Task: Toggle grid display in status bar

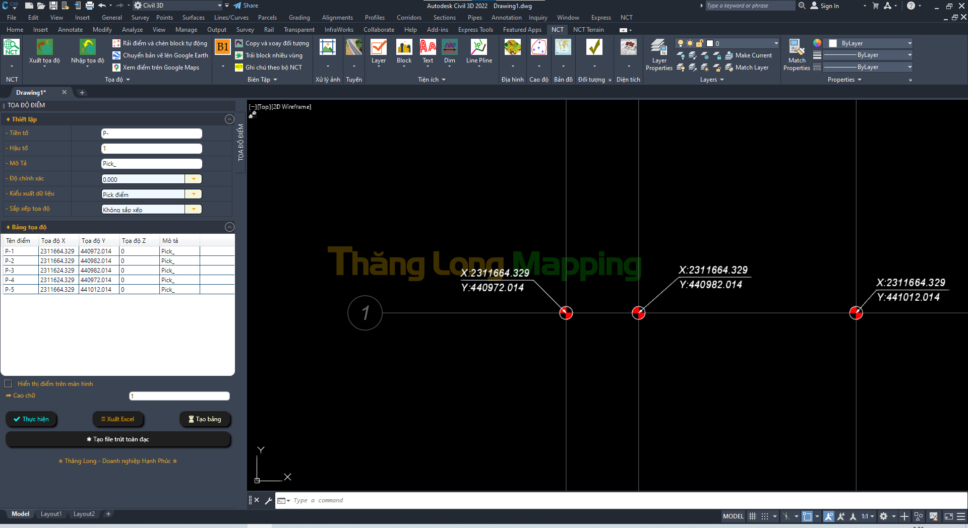Action: click(x=752, y=516)
